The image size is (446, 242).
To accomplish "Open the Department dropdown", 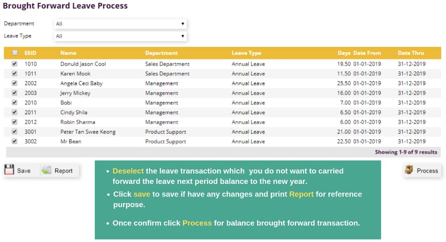I will (x=120, y=24).
